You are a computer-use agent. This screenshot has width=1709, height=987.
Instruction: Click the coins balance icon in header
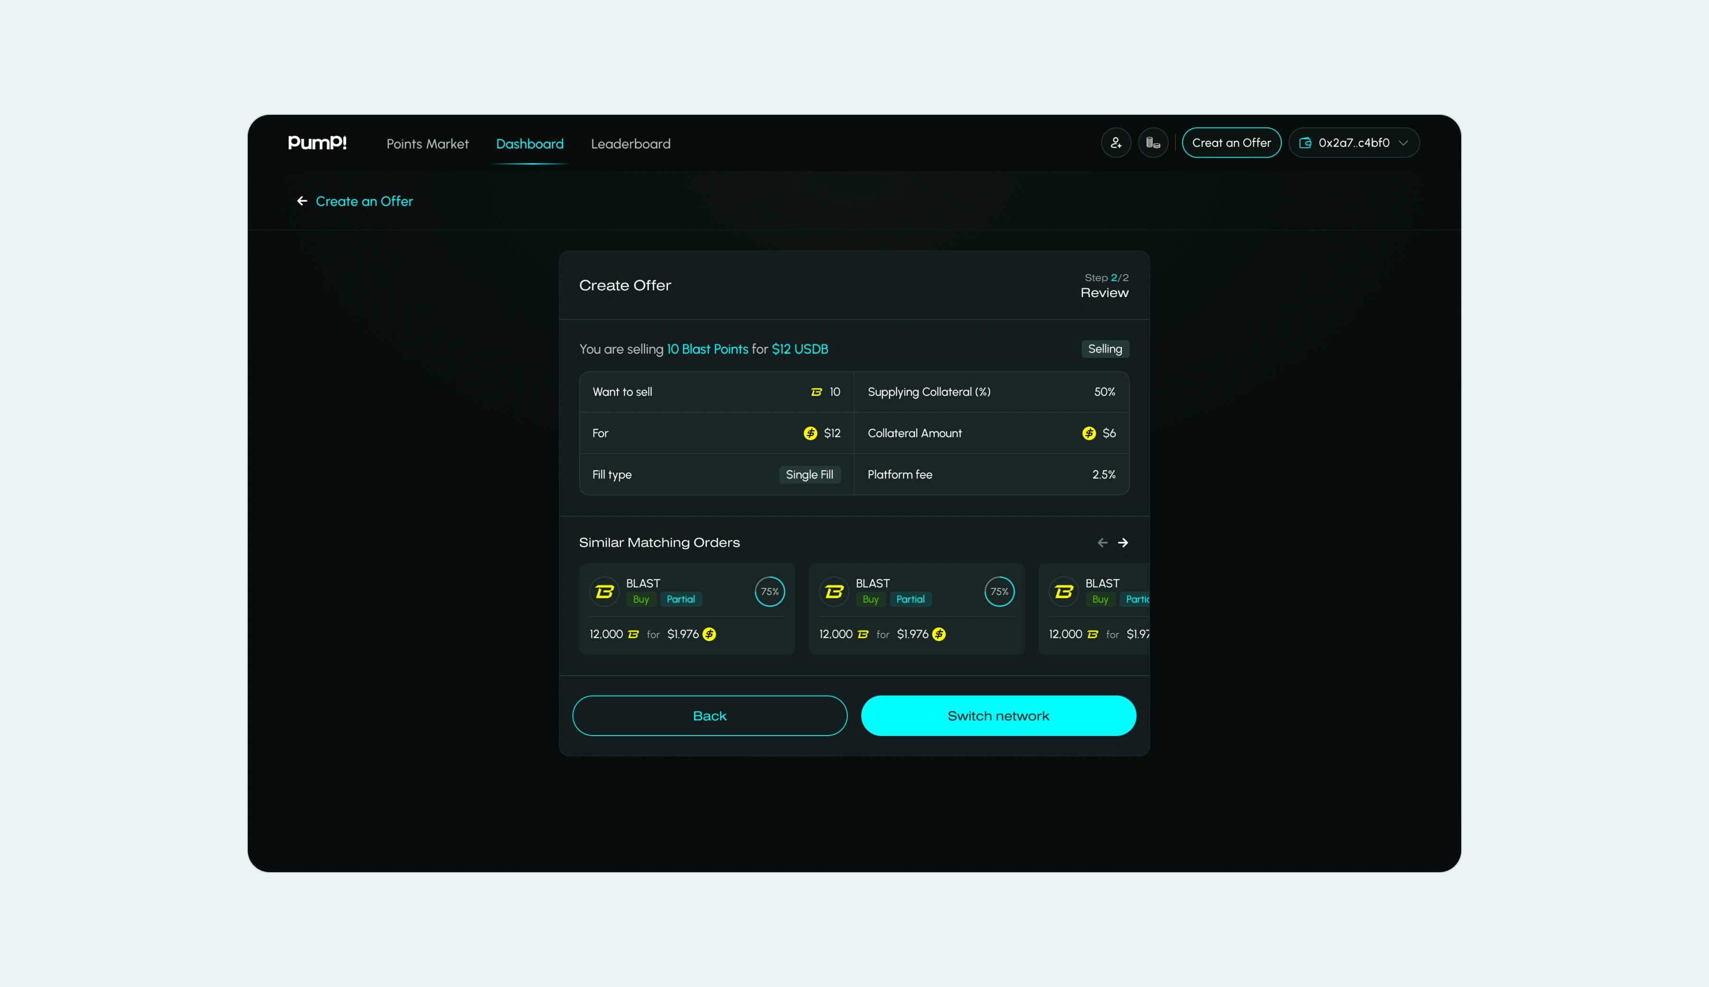1153,143
